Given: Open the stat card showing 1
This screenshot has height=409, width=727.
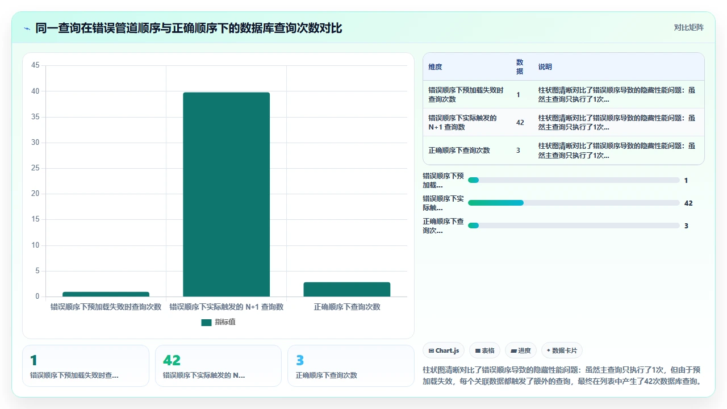Looking at the screenshot, I should coord(86,366).
